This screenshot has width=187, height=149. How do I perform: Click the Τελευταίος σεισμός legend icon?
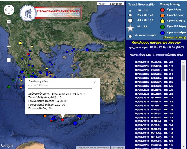point(130,36)
